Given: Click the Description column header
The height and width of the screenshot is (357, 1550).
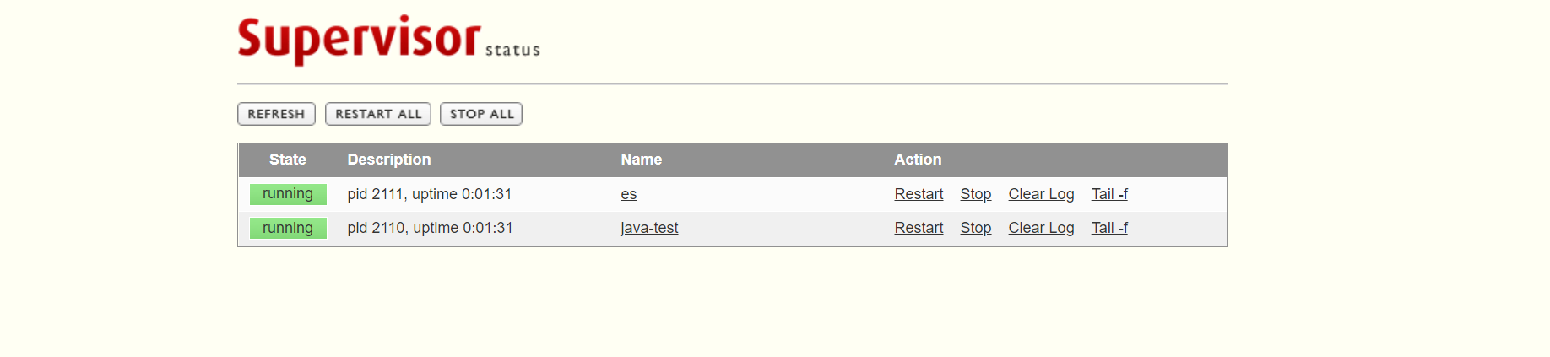Looking at the screenshot, I should click(x=388, y=160).
